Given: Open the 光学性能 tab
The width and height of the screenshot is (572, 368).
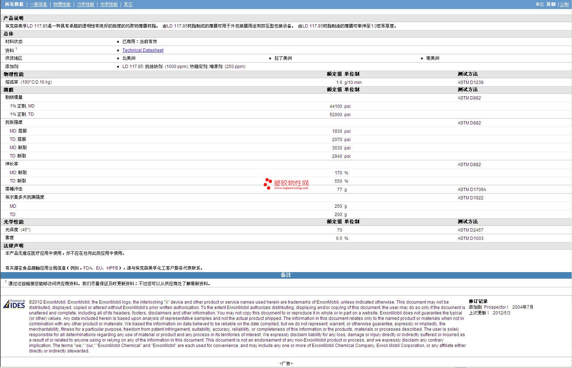Looking at the screenshot, I should (109, 4).
